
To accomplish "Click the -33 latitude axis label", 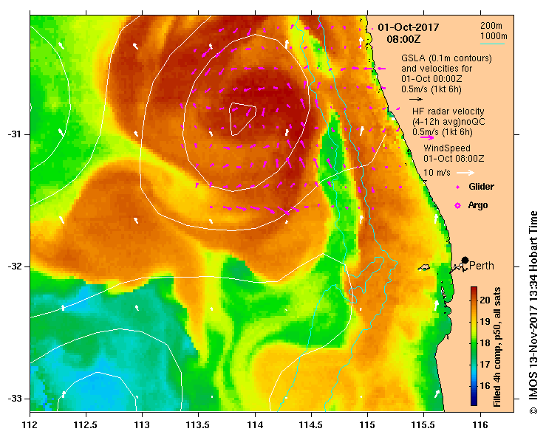I will coord(14,399).
